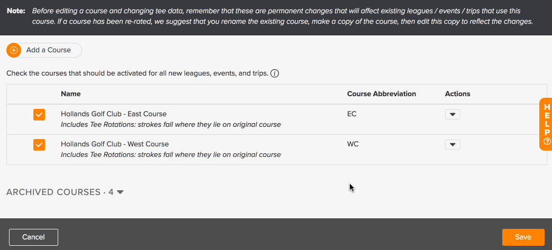Screen dimensions: 552x250
Task: Open the Actions dropdown for East Course
Action: pos(453,115)
